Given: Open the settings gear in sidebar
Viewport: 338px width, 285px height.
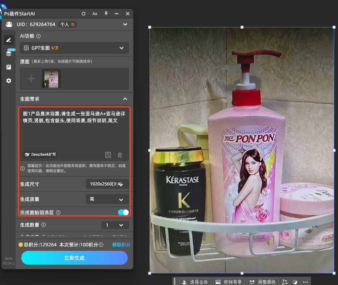Looking at the screenshot, I should pos(9,81).
